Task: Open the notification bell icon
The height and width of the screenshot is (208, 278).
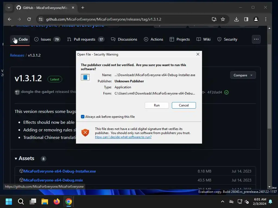Action: [x=271, y=201]
